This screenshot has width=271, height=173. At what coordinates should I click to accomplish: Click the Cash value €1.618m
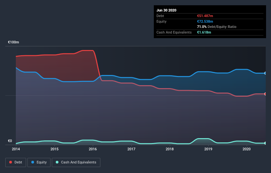204,32
